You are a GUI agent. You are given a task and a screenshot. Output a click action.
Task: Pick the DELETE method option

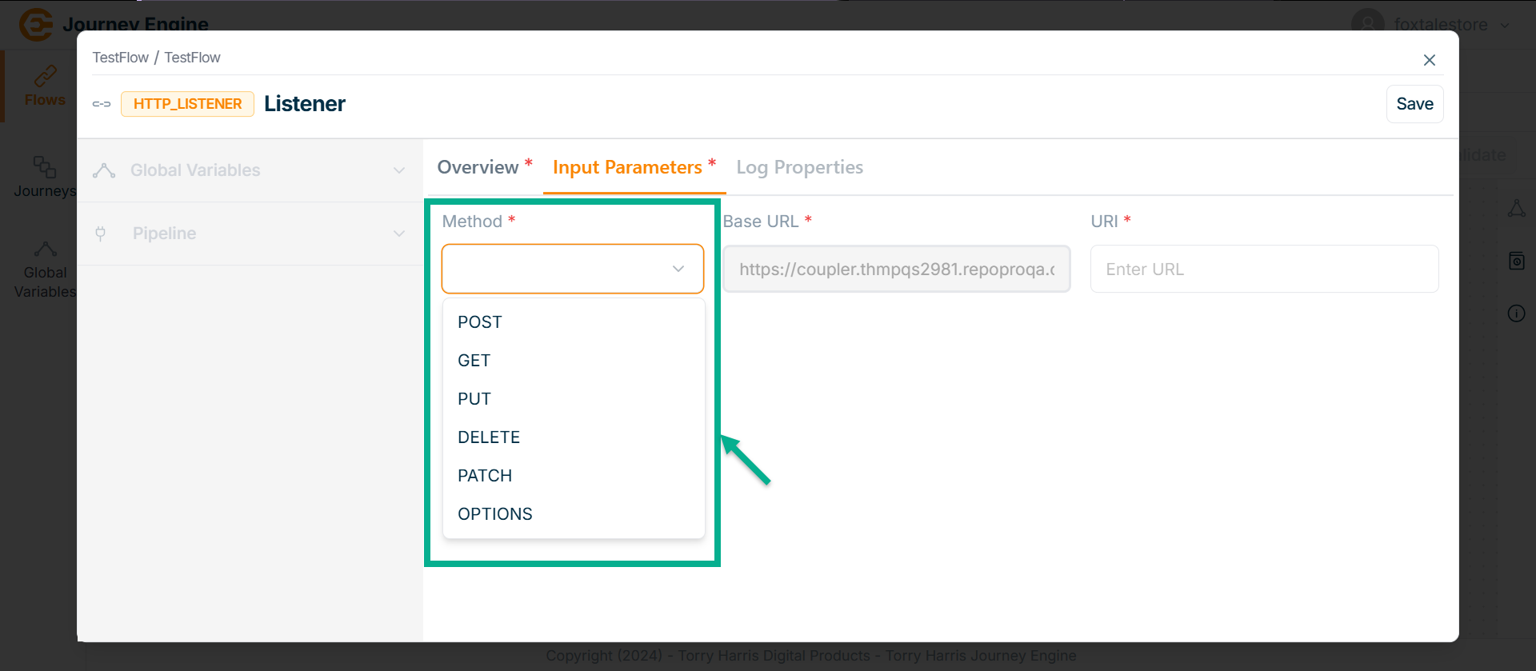489,437
